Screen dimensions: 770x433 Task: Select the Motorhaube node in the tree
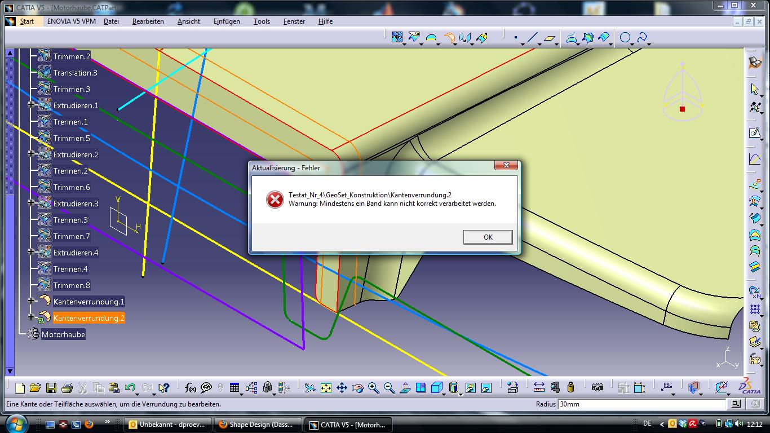(x=63, y=334)
